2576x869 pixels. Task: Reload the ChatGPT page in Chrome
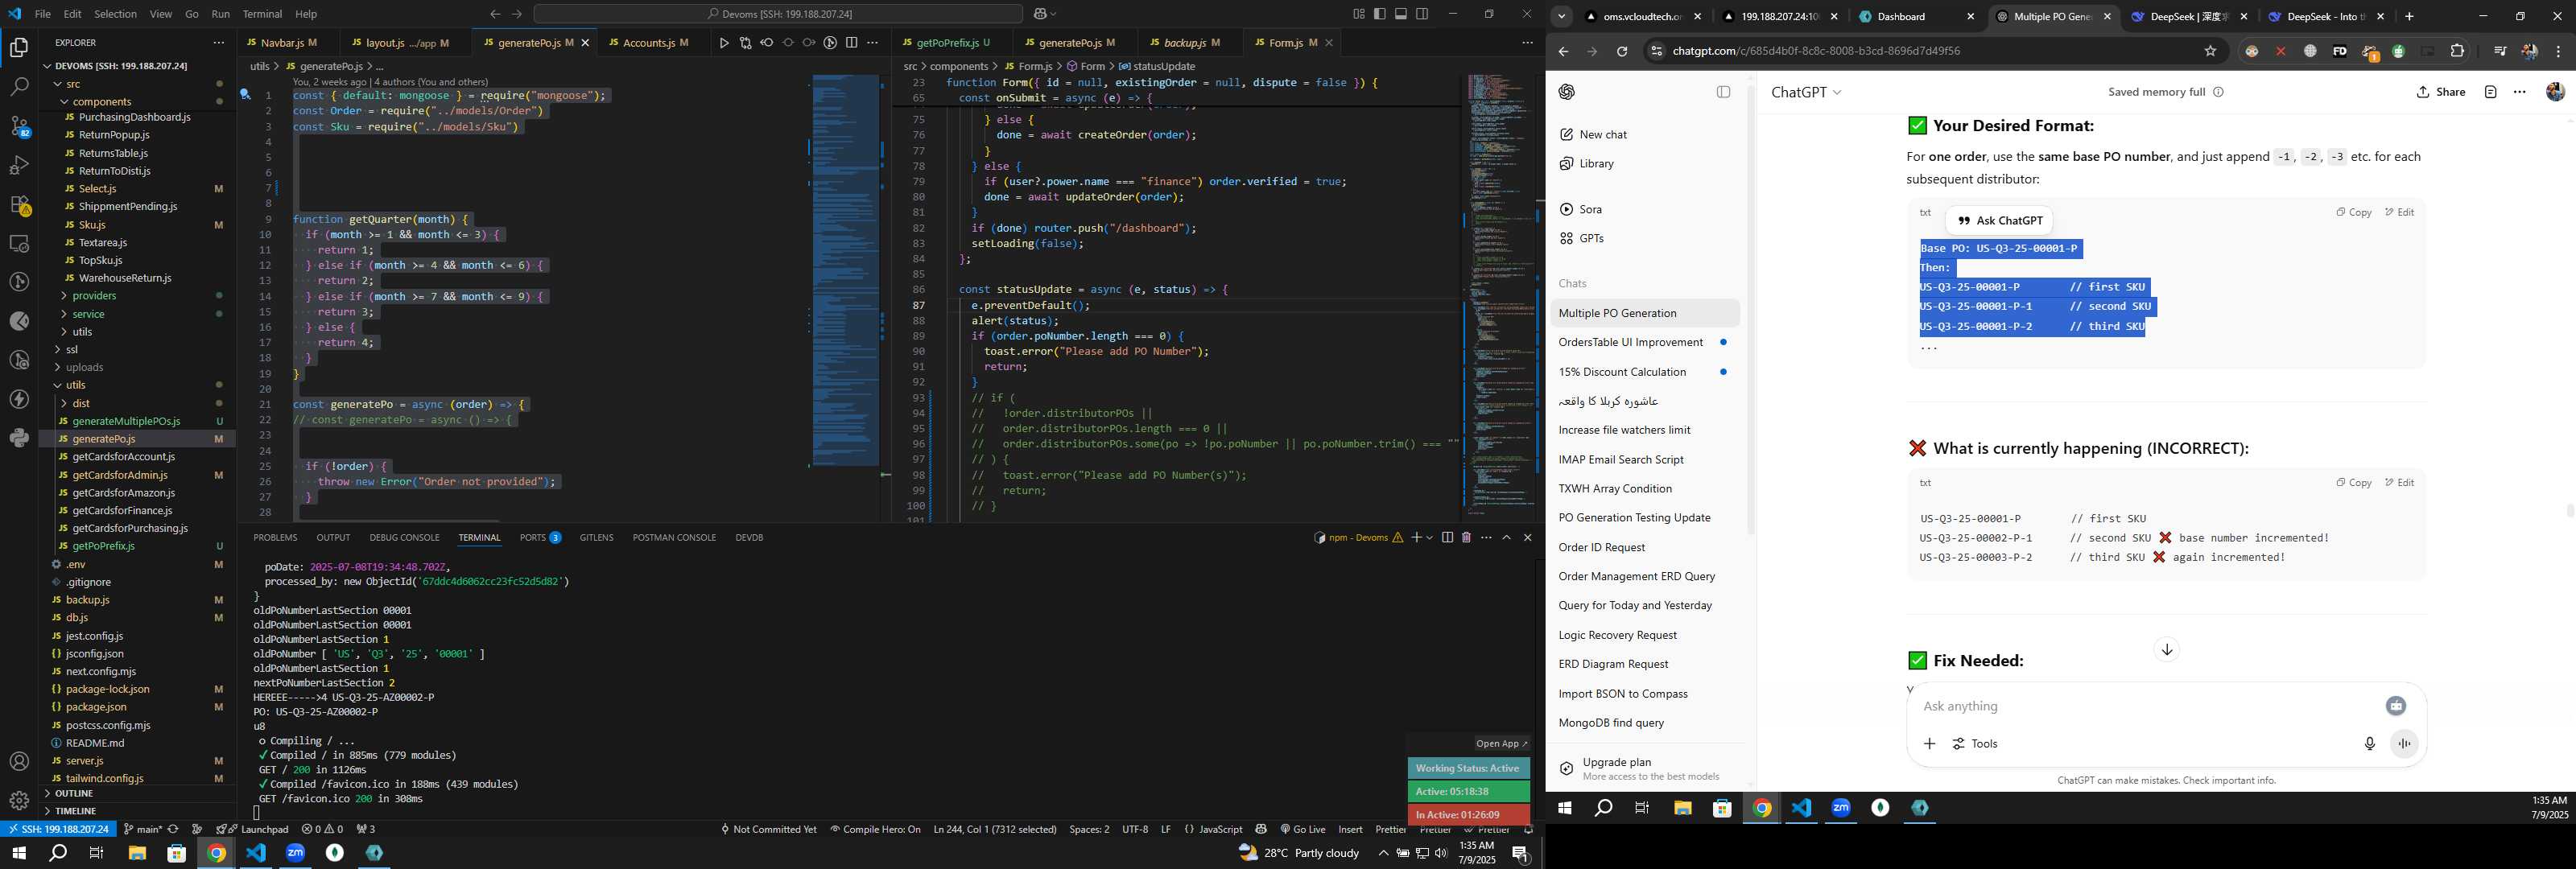1622,51
